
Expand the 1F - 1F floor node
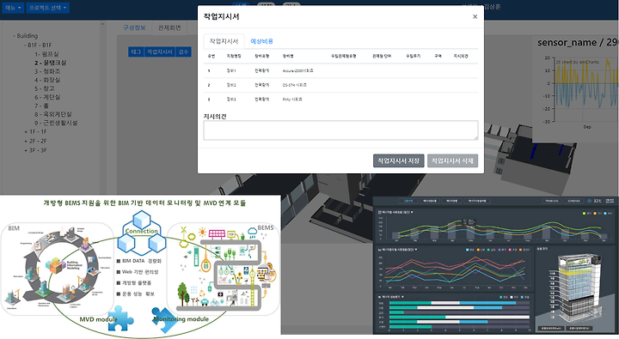(26, 131)
